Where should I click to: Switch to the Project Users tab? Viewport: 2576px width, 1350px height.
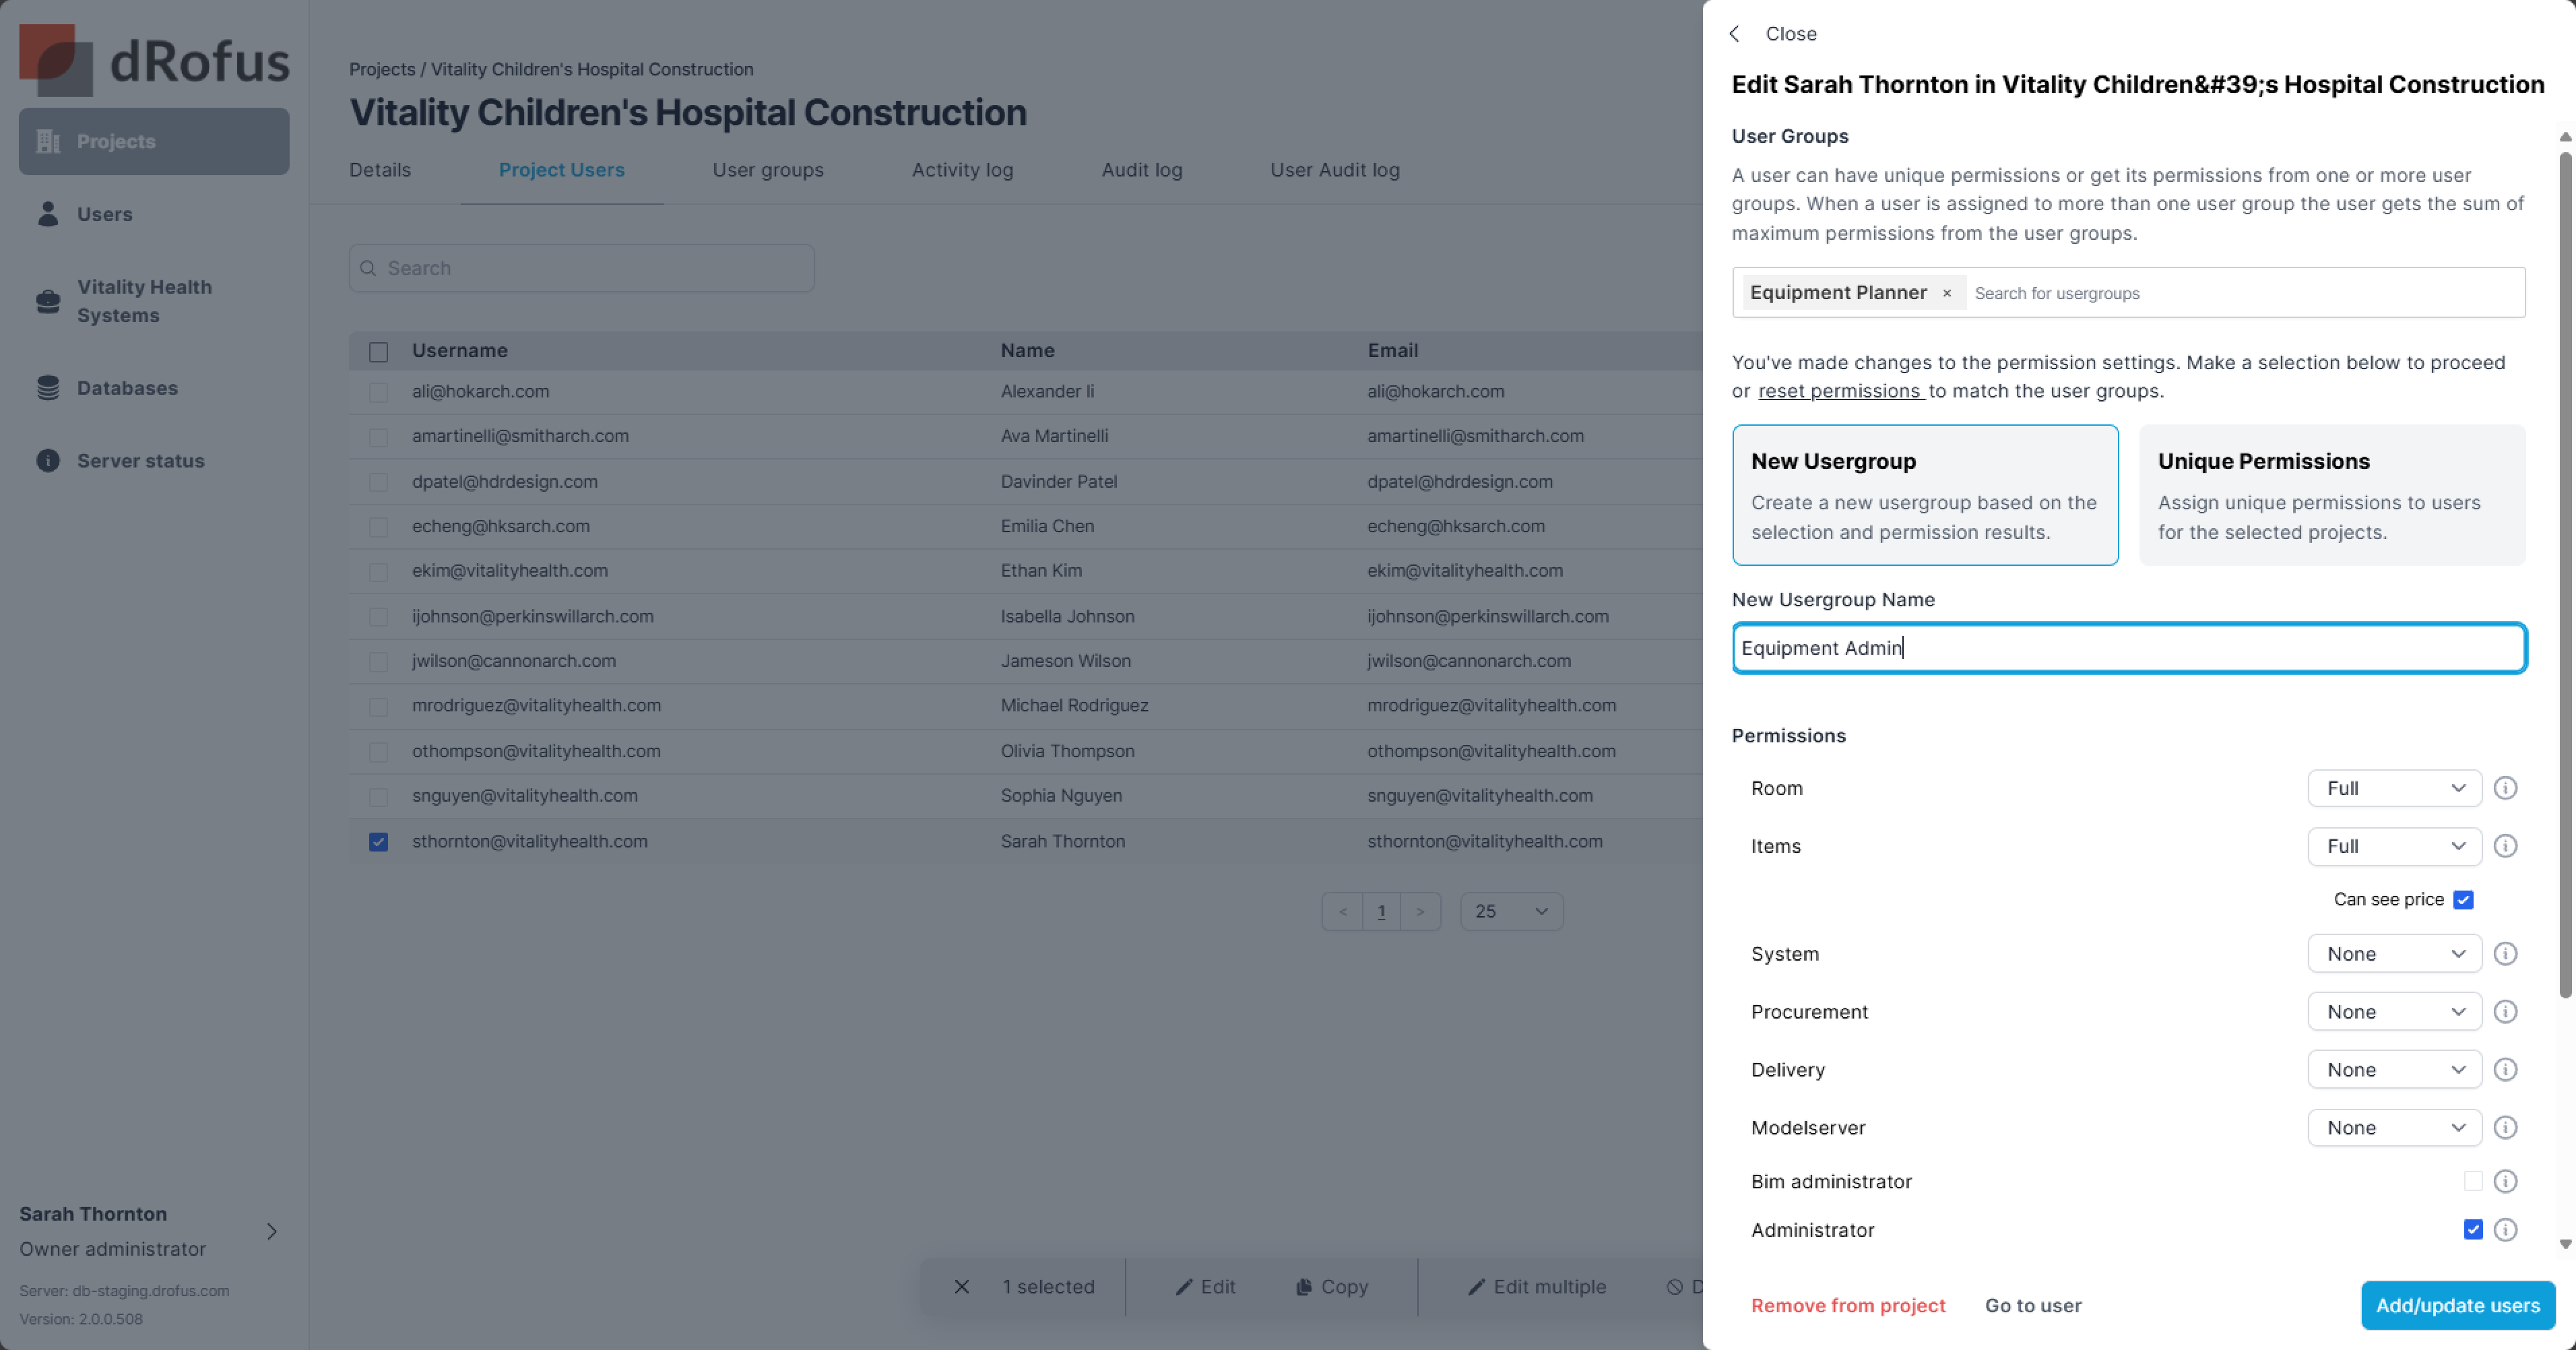pos(561,170)
